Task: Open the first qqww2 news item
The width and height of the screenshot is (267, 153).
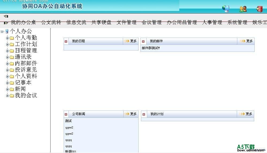Action: (x=69, y=128)
